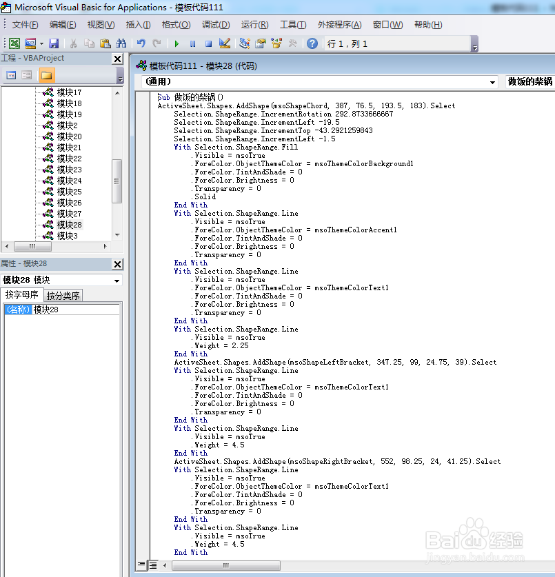The width and height of the screenshot is (555, 577).
Task: Open the 帮助(H) menu
Action: (428, 25)
